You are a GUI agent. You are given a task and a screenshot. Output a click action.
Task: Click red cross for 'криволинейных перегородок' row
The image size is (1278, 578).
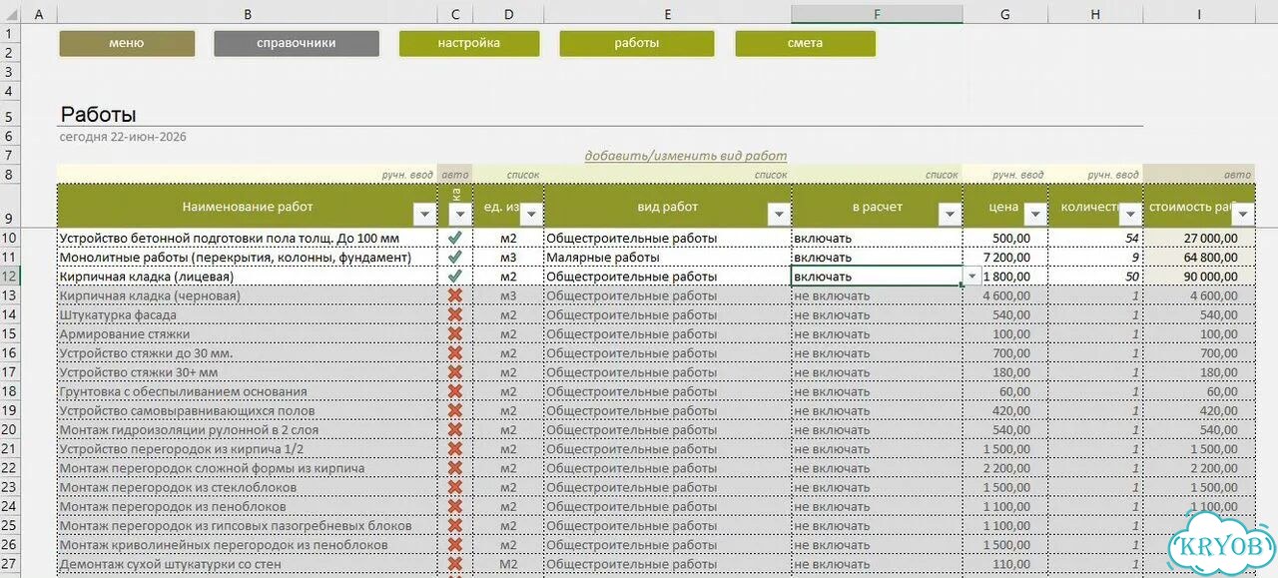pos(455,545)
